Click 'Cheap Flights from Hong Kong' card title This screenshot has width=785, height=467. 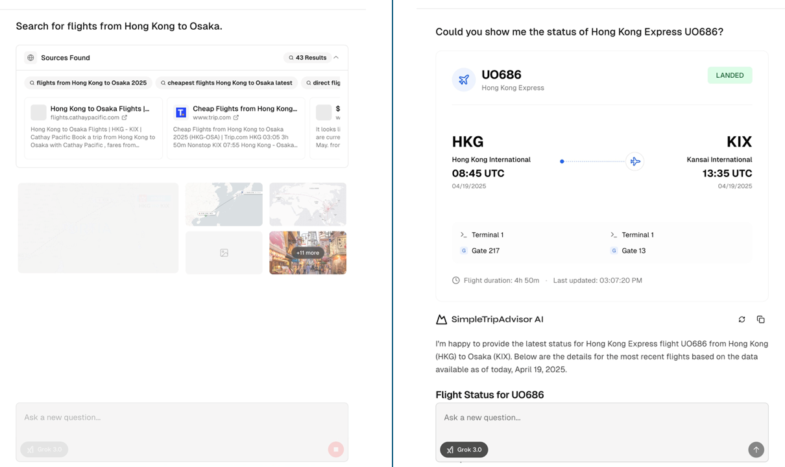245,109
